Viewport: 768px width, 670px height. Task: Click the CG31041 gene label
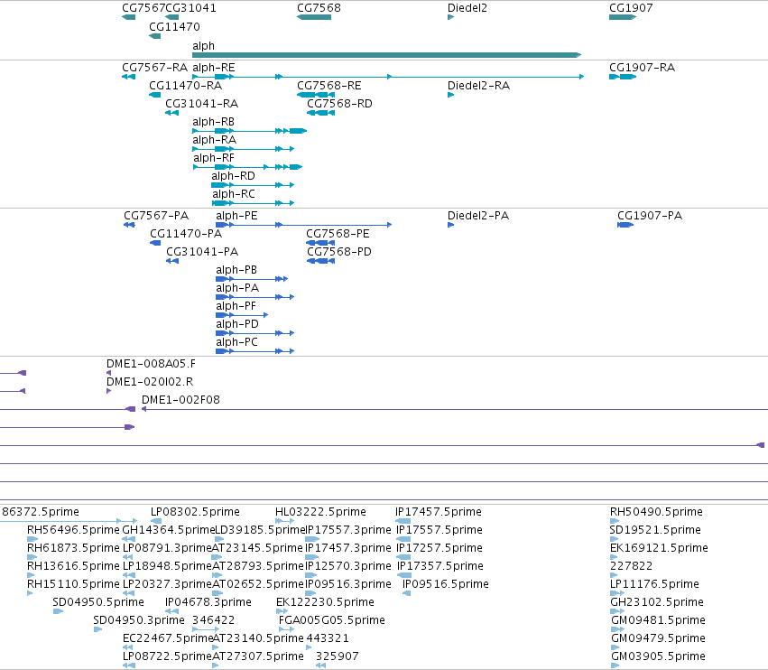coord(191,8)
